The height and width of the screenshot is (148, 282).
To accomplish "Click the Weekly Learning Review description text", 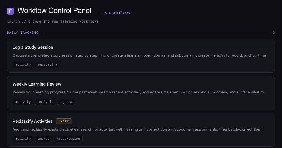I will pos(138,92).
